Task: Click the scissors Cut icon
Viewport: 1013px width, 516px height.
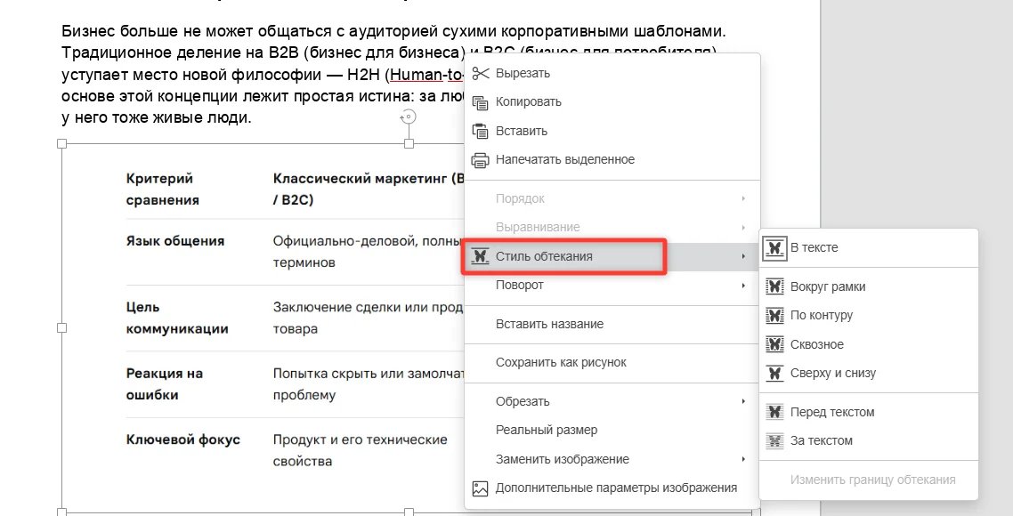Action: [480, 73]
